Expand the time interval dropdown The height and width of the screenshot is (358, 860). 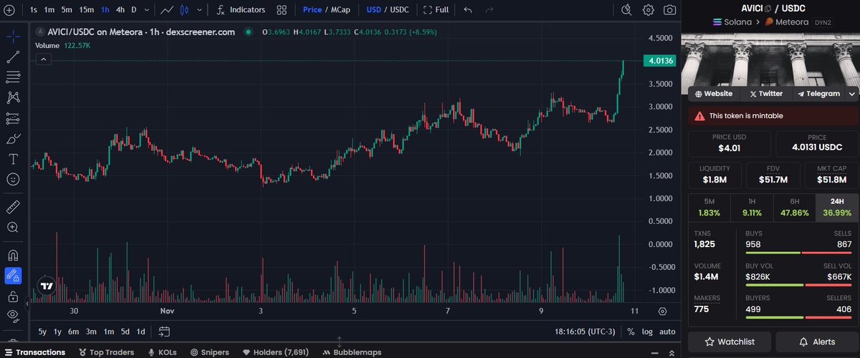(147, 10)
